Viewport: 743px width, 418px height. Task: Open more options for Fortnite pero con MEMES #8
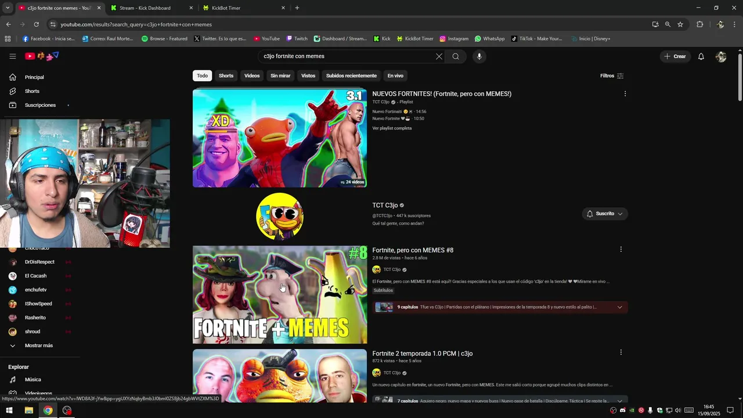[x=621, y=250]
